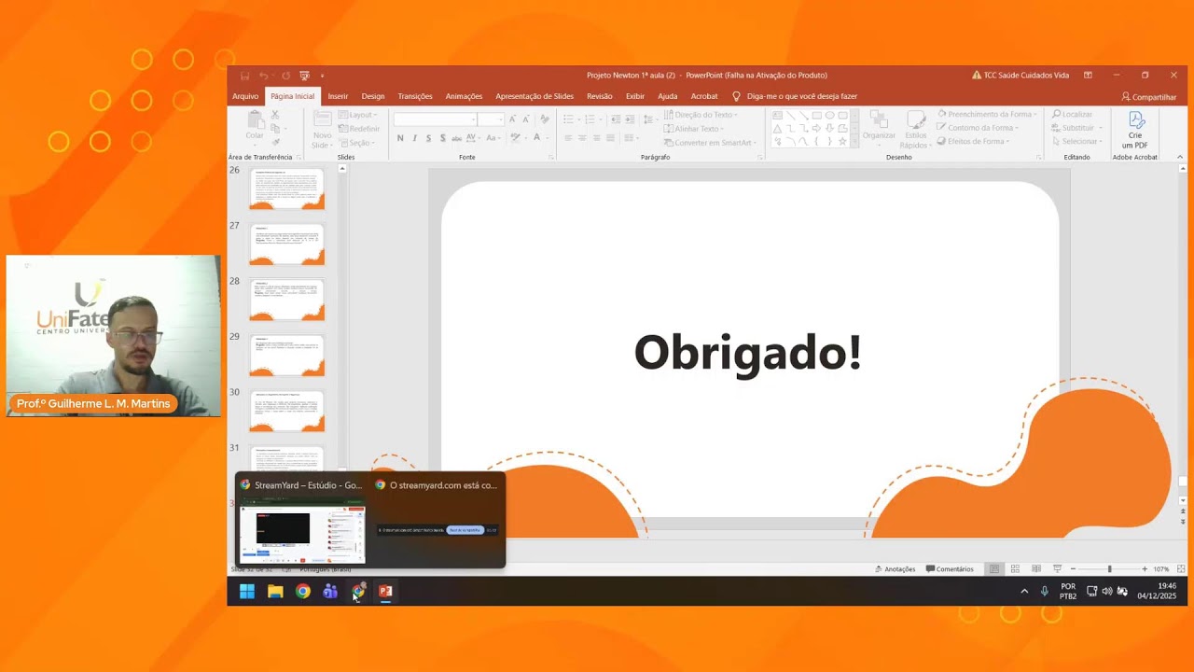Viewport: 1194px width, 672px height.
Task: Open the Transições tab
Action: (415, 96)
